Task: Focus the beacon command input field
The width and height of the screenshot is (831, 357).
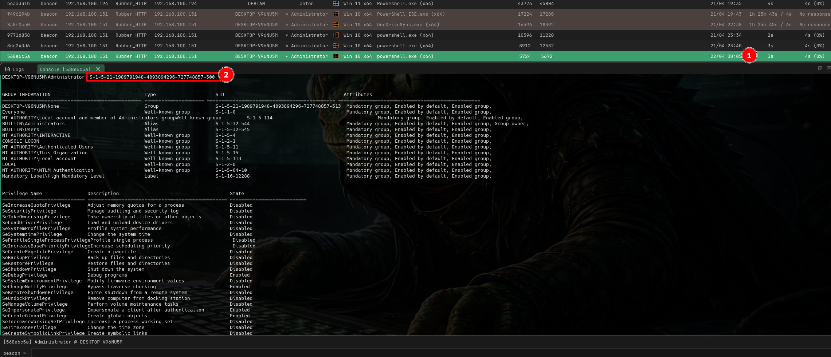Action: coord(430,353)
